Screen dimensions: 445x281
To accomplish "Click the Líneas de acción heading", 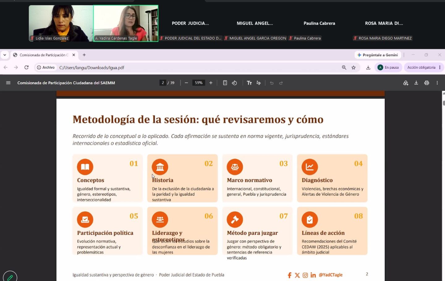I will (323, 233).
